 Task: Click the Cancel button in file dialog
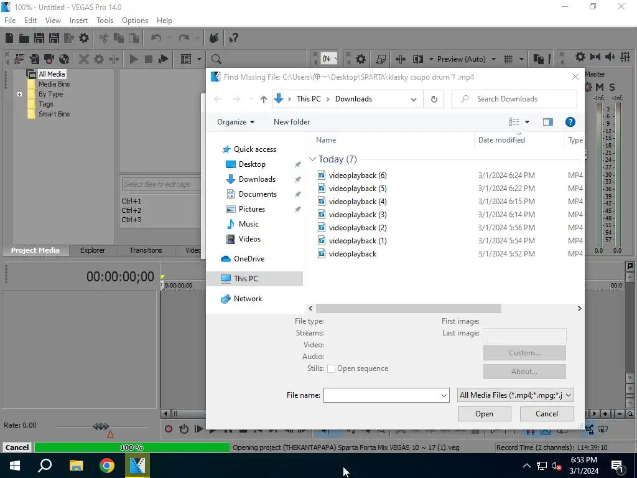pos(547,414)
